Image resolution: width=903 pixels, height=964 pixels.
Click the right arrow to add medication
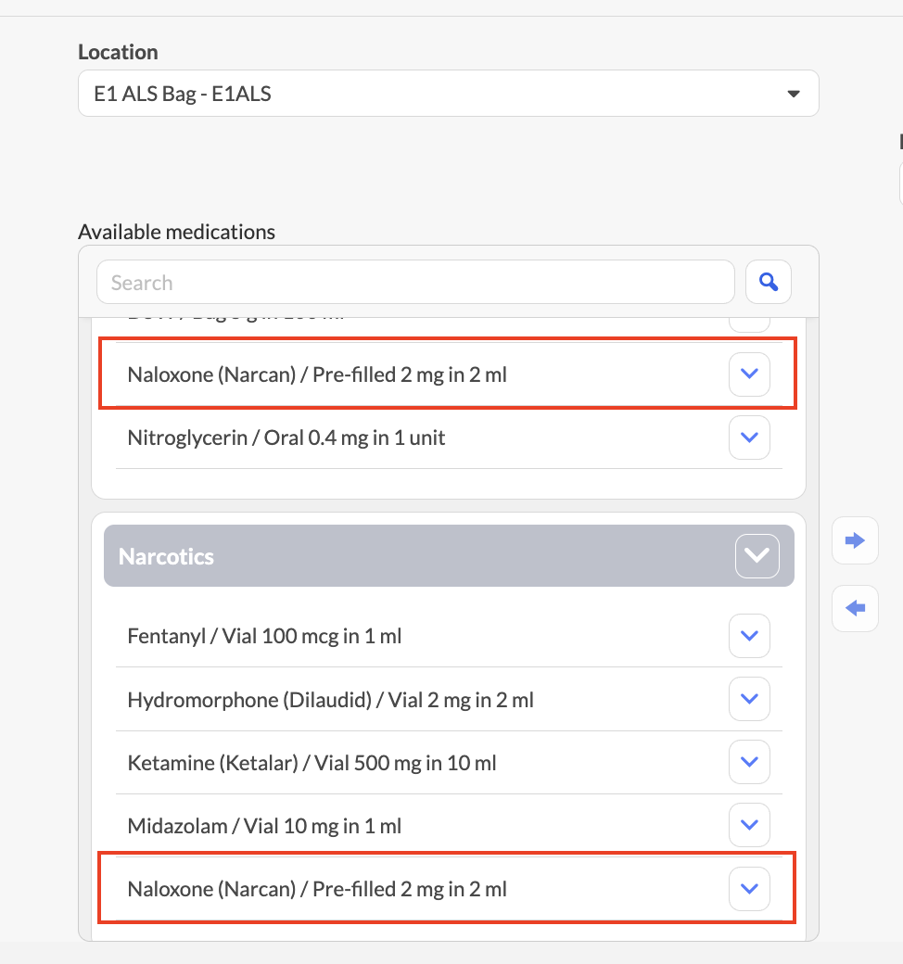tap(855, 540)
